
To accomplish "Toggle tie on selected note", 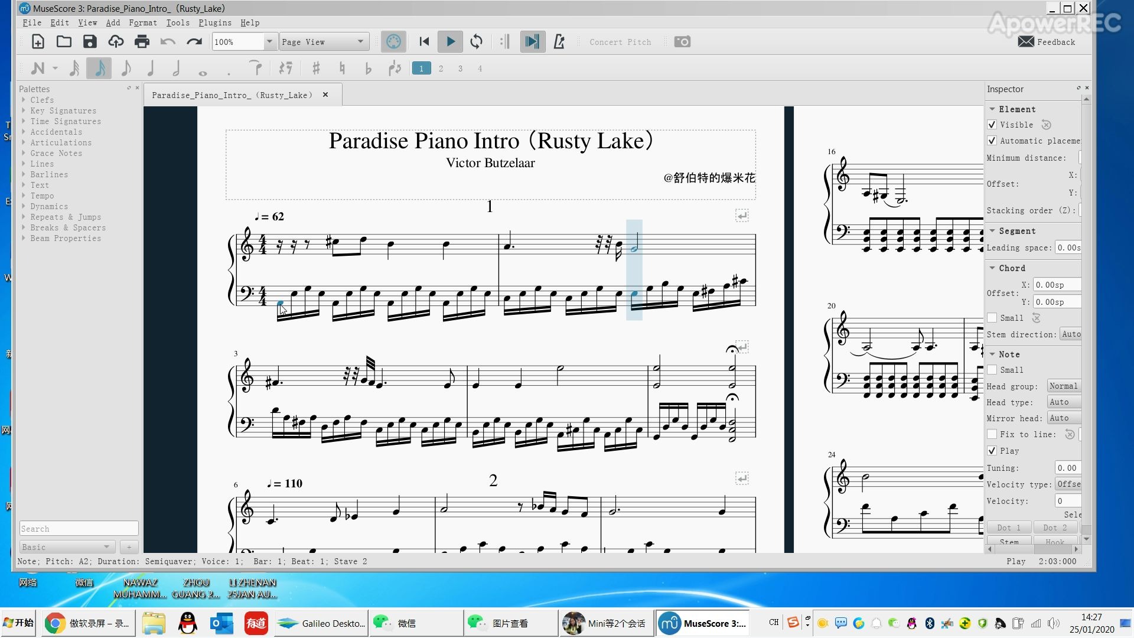I will point(255,69).
